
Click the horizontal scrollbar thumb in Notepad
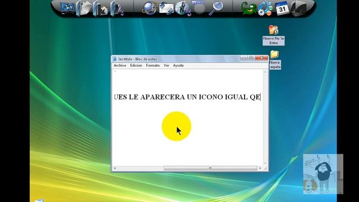pyautogui.click(x=210, y=168)
